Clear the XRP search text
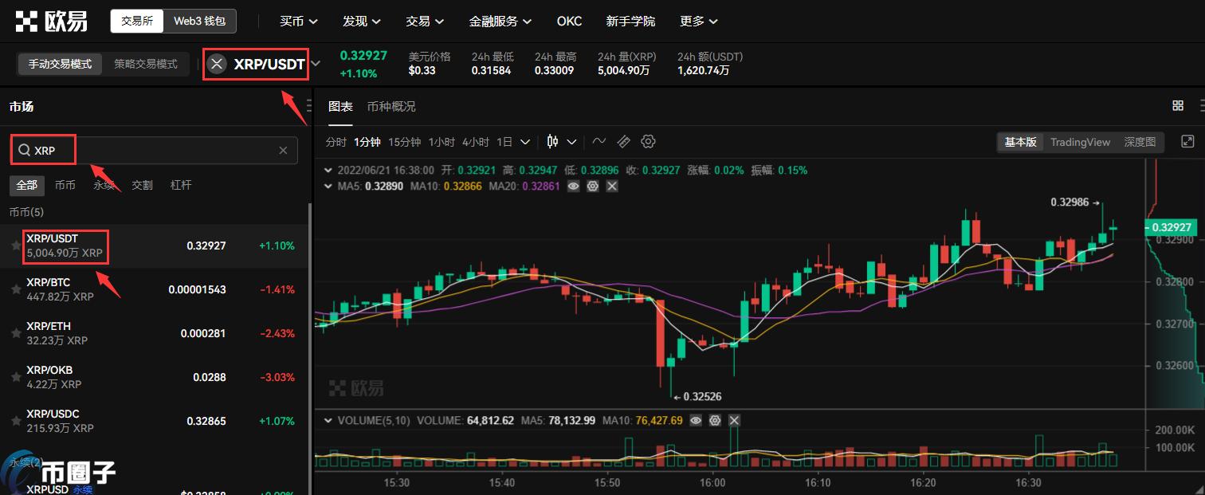The height and width of the screenshot is (495, 1205). (x=283, y=151)
